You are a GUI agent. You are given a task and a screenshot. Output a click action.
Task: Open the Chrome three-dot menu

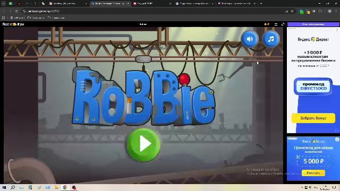point(336,11)
